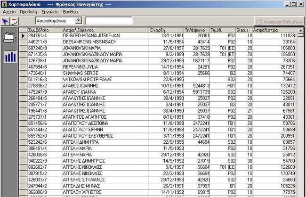Open the Προβολή menu
The image size is (306, 197).
(29, 11)
